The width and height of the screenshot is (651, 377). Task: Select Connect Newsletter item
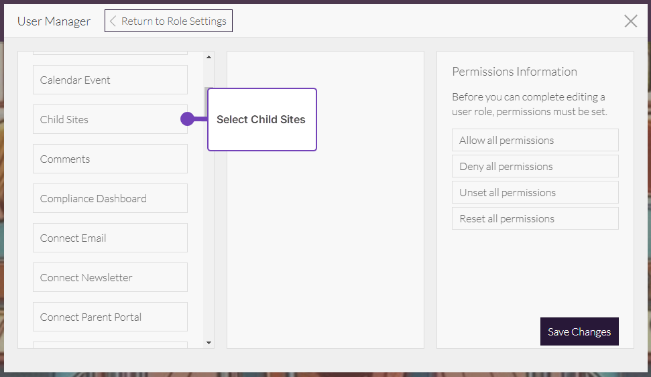(110, 277)
